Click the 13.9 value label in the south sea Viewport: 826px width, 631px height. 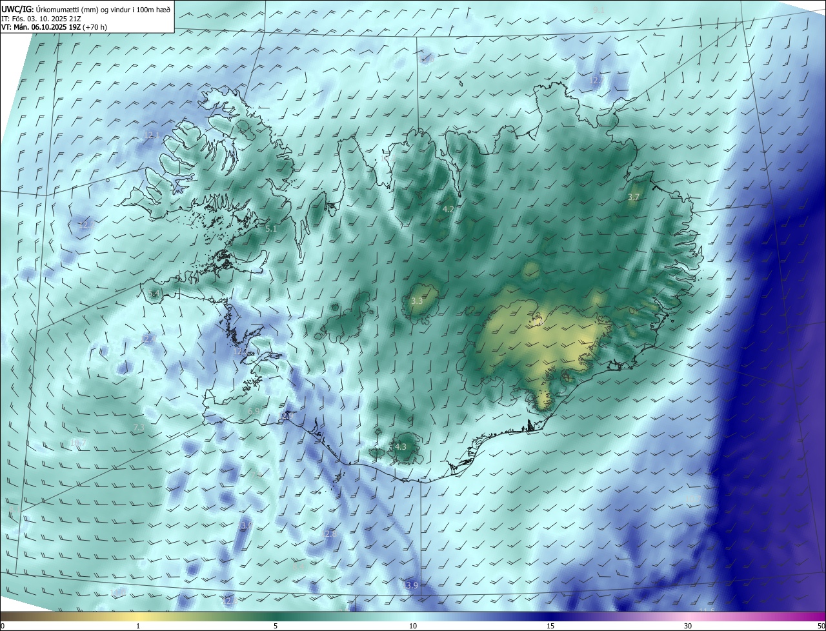point(411,585)
